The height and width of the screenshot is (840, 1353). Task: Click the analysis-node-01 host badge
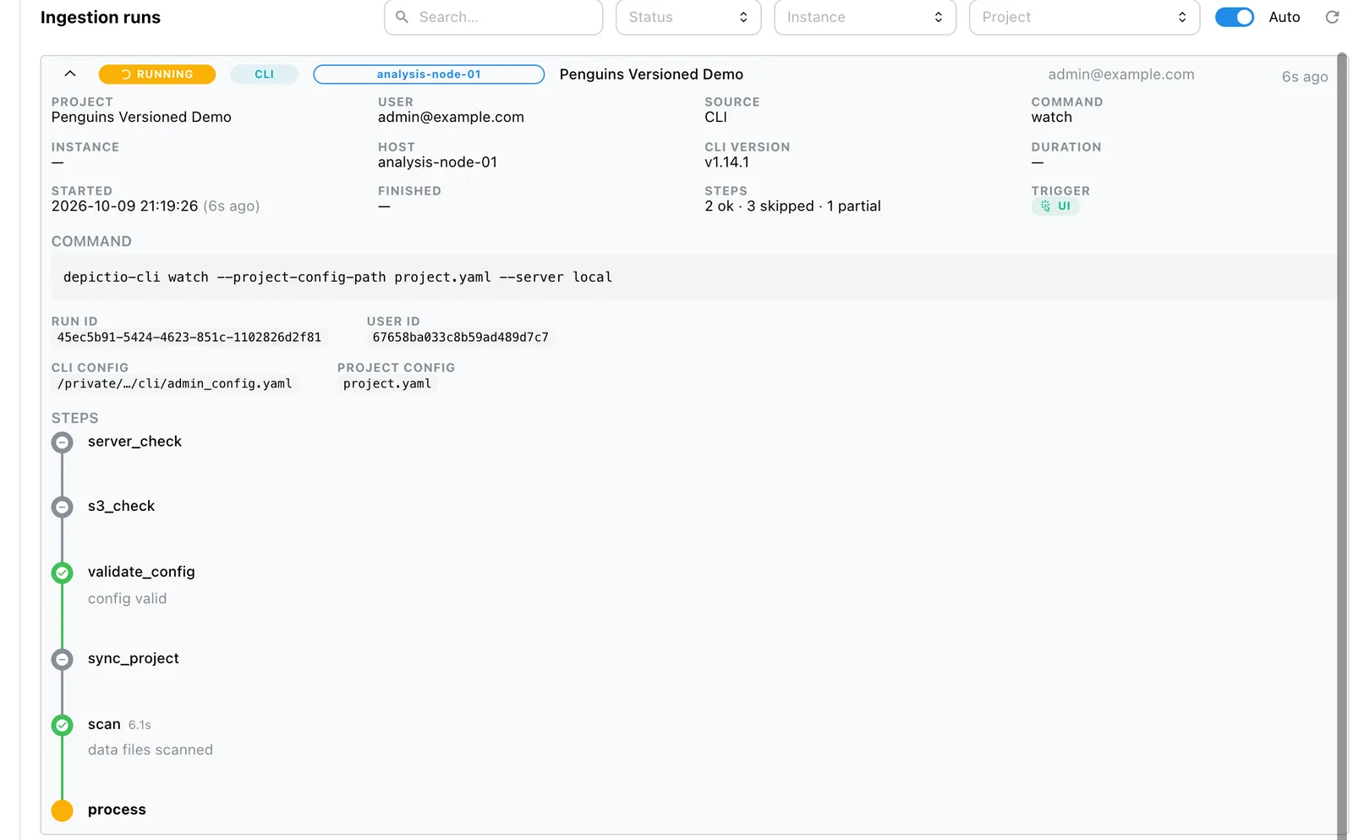coord(429,74)
